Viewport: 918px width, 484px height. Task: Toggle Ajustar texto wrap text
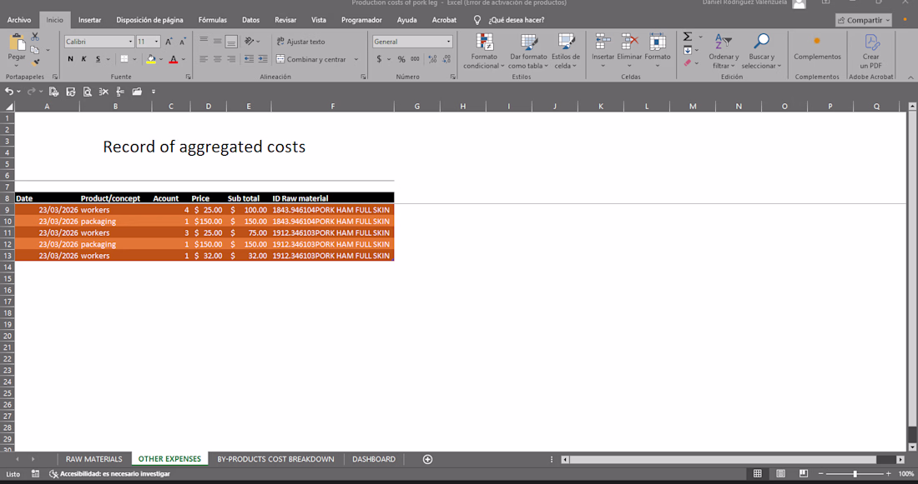pyautogui.click(x=301, y=42)
